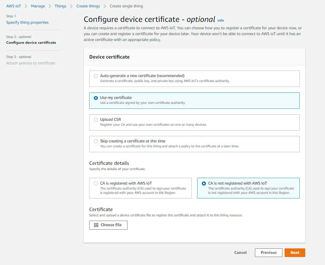The height and width of the screenshot is (265, 325).
Task: Go to the Manage breadcrumb
Action: (38, 6)
